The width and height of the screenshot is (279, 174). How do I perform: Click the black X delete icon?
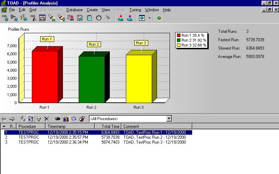click(46, 119)
